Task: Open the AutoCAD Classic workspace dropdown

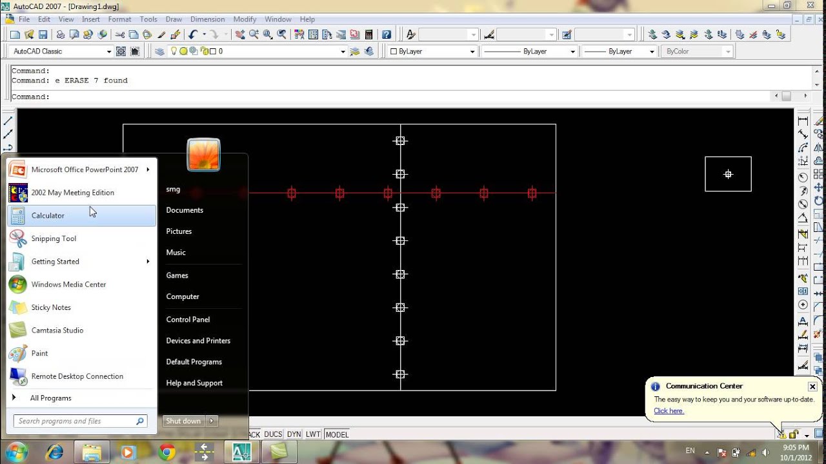Action: click(x=109, y=52)
